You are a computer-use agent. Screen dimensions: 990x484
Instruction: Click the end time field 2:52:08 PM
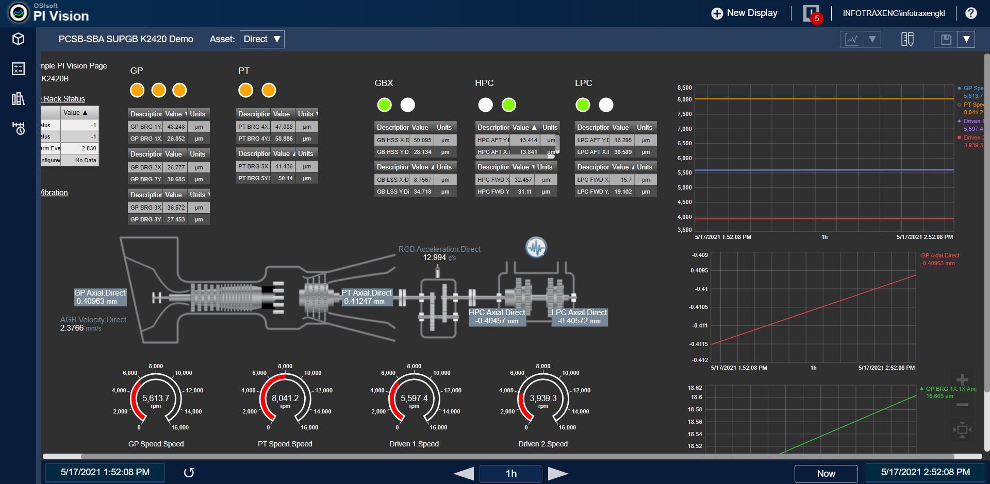coord(925,472)
